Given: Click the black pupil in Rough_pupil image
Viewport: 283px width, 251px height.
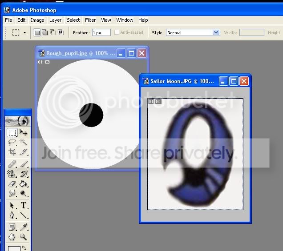Looking at the screenshot, I should tap(91, 115).
